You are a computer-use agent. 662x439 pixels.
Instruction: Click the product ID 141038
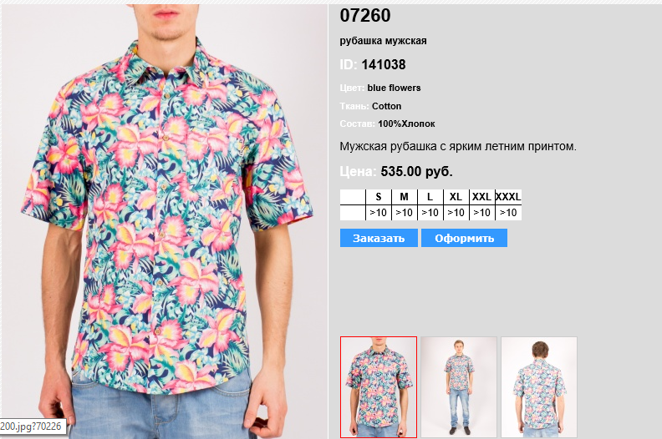pyautogui.click(x=384, y=64)
